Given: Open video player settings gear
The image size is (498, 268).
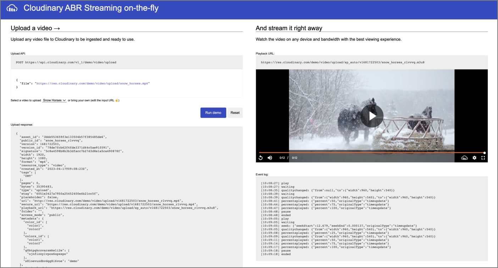Looking at the screenshot, I should click(x=475, y=158).
